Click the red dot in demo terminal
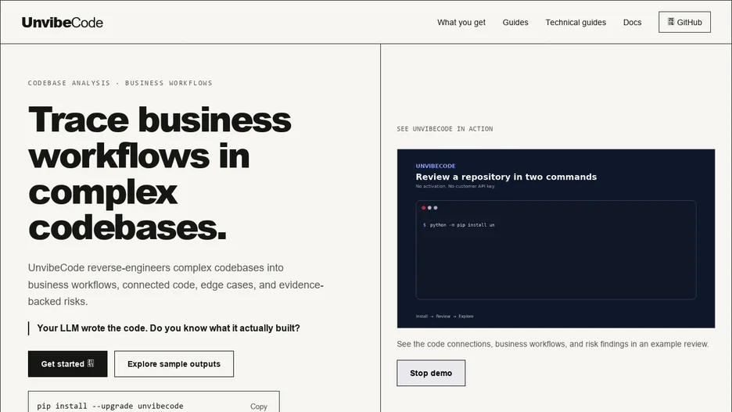This screenshot has height=412, width=732. [x=423, y=208]
